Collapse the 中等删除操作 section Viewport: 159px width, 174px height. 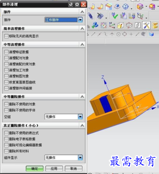pos(82,97)
